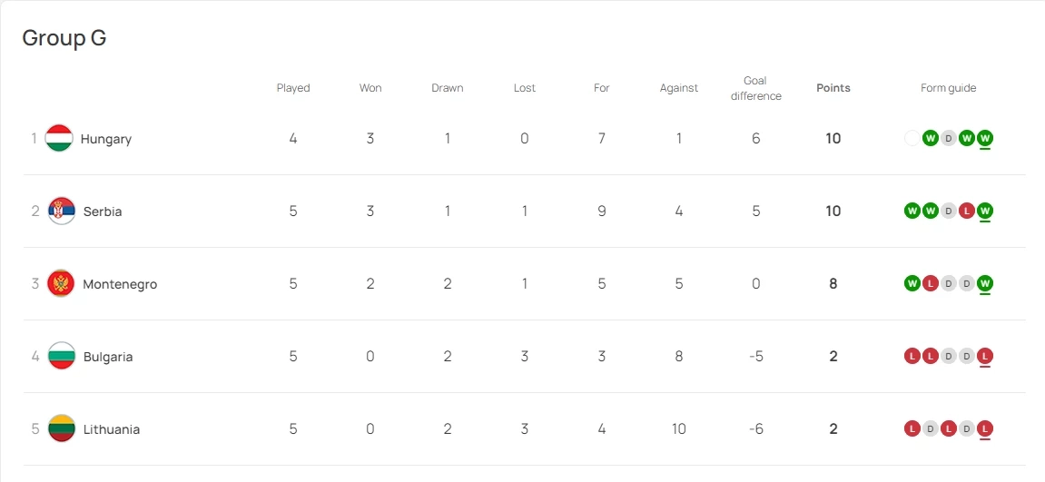1045x482 pixels.
Task: Open the Serbia team link
Action: [x=103, y=211]
